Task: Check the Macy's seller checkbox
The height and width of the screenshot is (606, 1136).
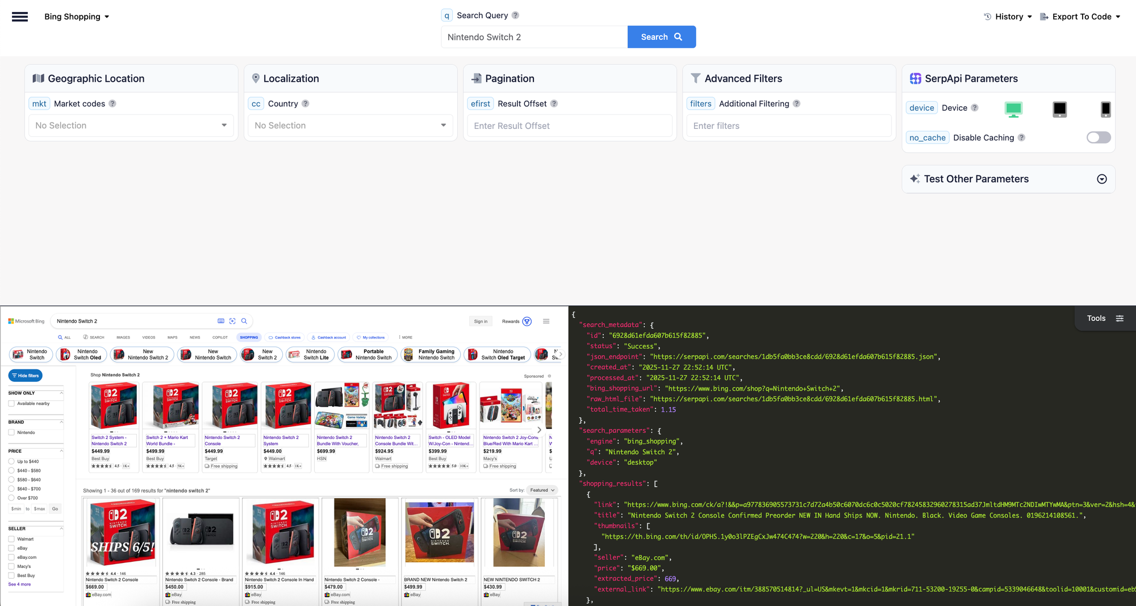Action: pos(11,566)
